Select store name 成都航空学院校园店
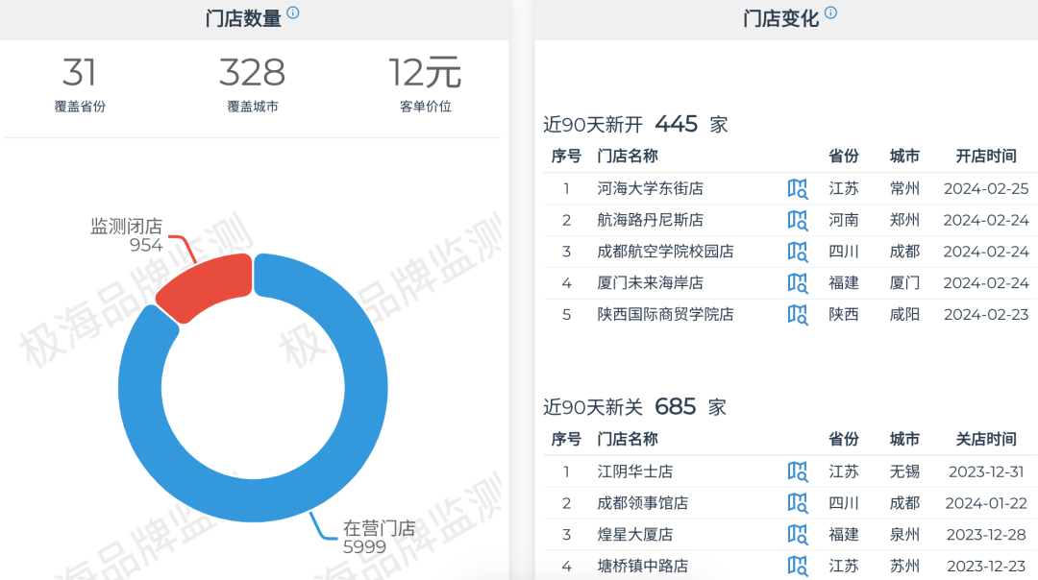This screenshot has width=1038, height=580. pyautogui.click(x=665, y=252)
